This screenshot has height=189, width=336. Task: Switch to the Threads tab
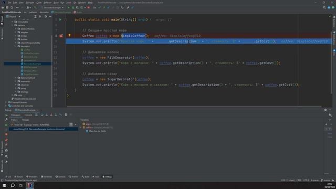pyautogui.click(x=25, y=120)
